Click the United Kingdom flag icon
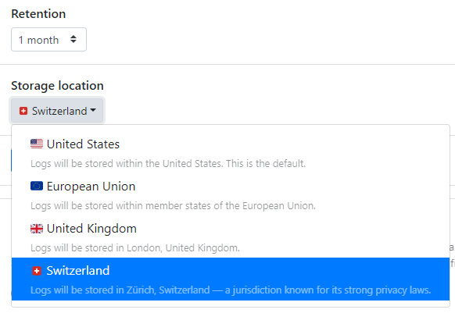The width and height of the screenshot is (455, 313). [37, 229]
